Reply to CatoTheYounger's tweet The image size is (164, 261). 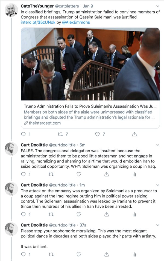pyautogui.click(x=23, y=134)
